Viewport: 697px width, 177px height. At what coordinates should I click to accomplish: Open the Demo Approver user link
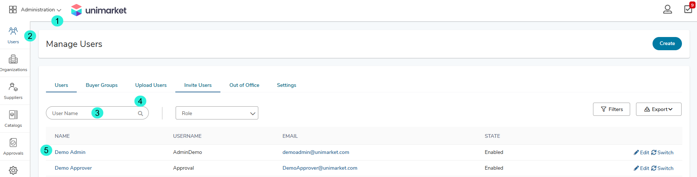point(73,168)
